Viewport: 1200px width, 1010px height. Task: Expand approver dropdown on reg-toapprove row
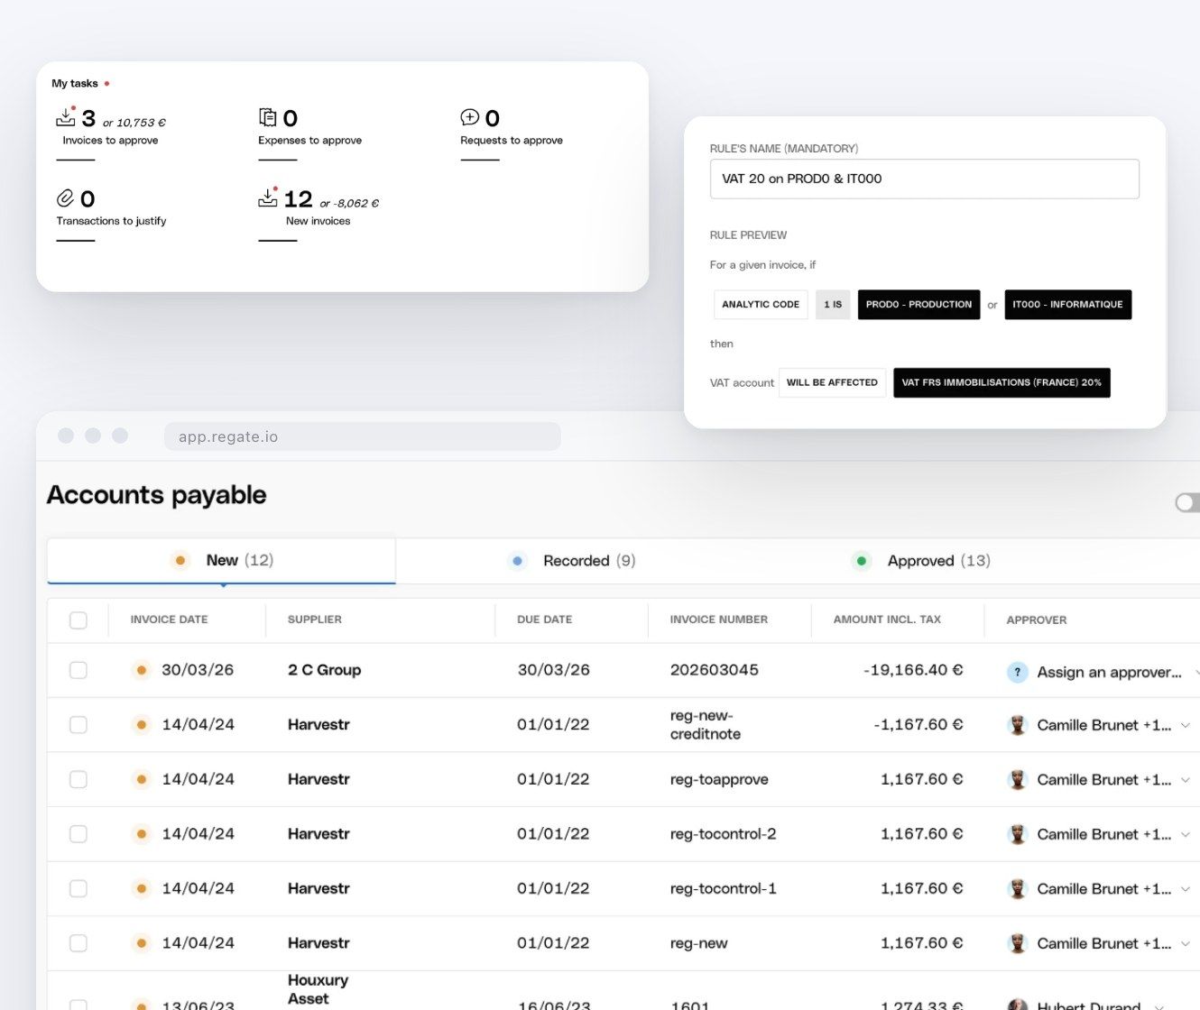pyautogui.click(x=1186, y=780)
